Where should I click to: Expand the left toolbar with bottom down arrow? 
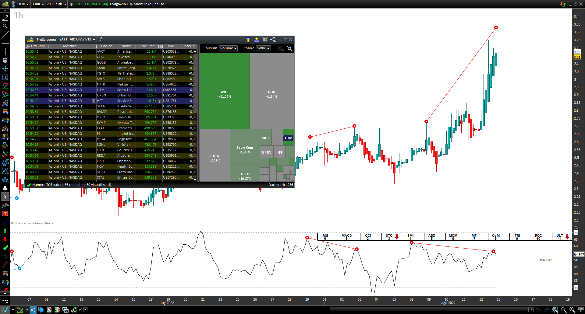click(5, 294)
